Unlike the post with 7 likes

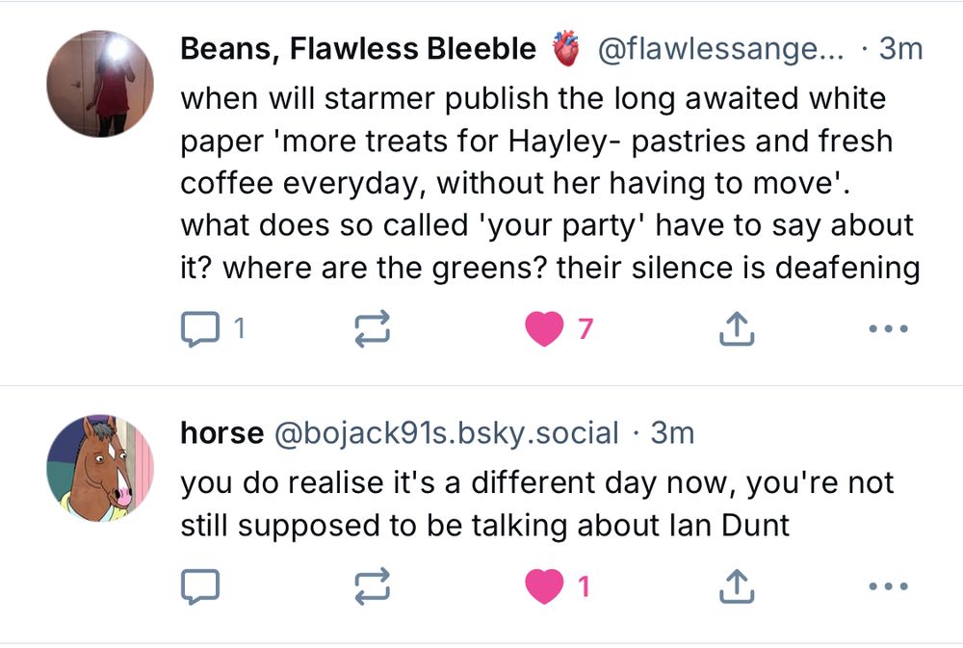(545, 330)
